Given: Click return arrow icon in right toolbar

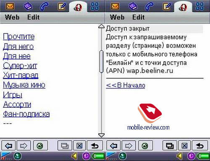Looking at the screenshot, I should (x=200, y=145).
